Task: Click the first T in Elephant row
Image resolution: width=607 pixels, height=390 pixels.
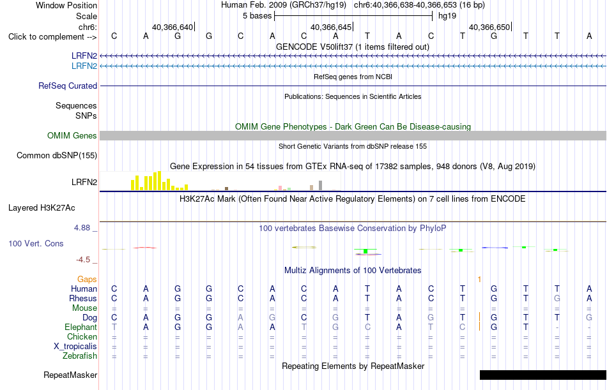Action: pyautogui.click(x=114, y=327)
